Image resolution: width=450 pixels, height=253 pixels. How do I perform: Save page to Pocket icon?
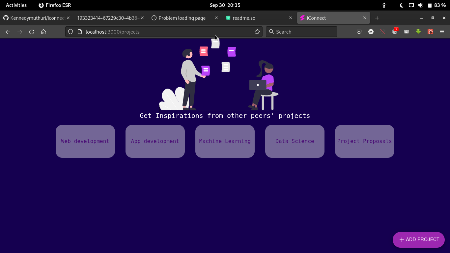[359, 32]
